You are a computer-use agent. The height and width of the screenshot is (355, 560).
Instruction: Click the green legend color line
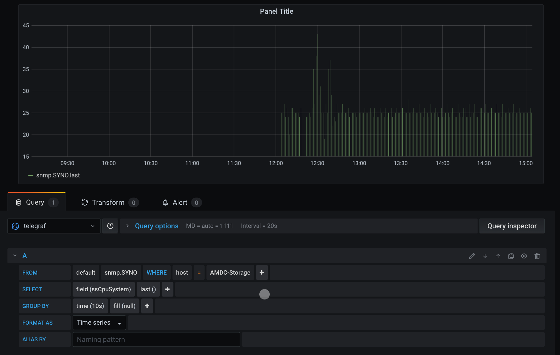[x=31, y=176]
